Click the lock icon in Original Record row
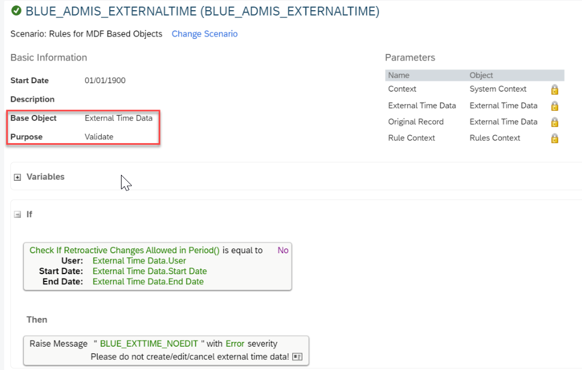The height and width of the screenshot is (370, 582). tap(554, 122)
